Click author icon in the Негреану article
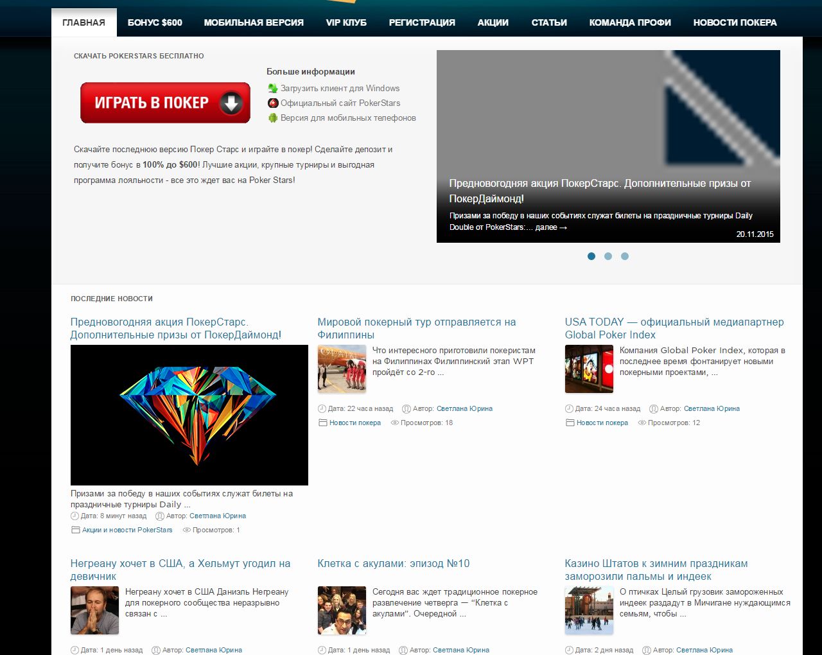This screenshot has height=655, width=822. [155, 650]
